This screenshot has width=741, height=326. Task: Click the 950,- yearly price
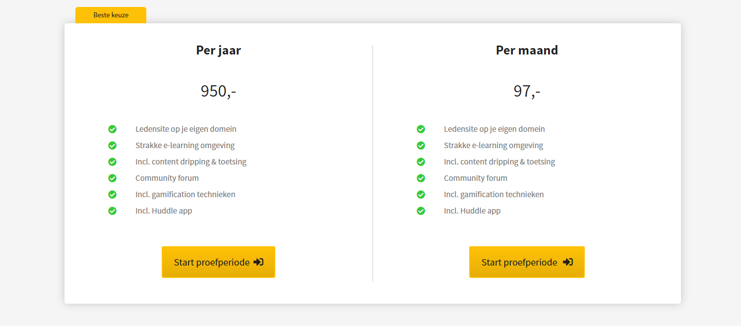[218, 91]
